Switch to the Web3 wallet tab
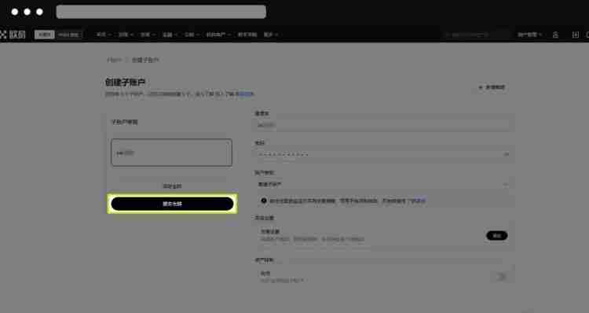This screenshot has height=313, width=589. pyautogui.click(x=69, y=35)
